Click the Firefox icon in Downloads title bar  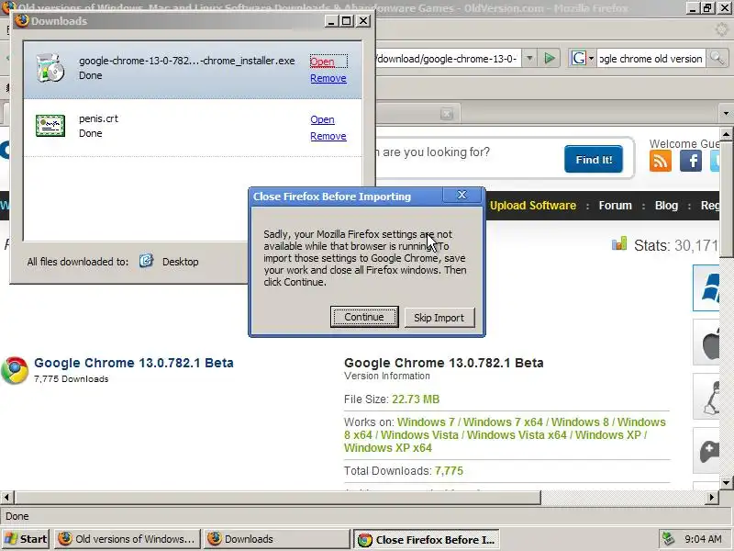coord(22,21)
